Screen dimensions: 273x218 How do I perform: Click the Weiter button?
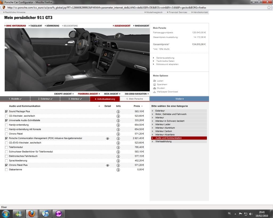pos(179,99)
